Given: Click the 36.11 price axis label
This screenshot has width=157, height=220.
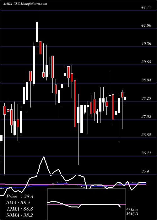Looking at the screenshot, I should 146,153.
